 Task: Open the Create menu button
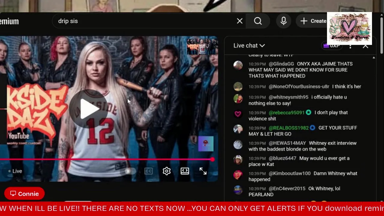pyautogui.click(x=313, y=21)
